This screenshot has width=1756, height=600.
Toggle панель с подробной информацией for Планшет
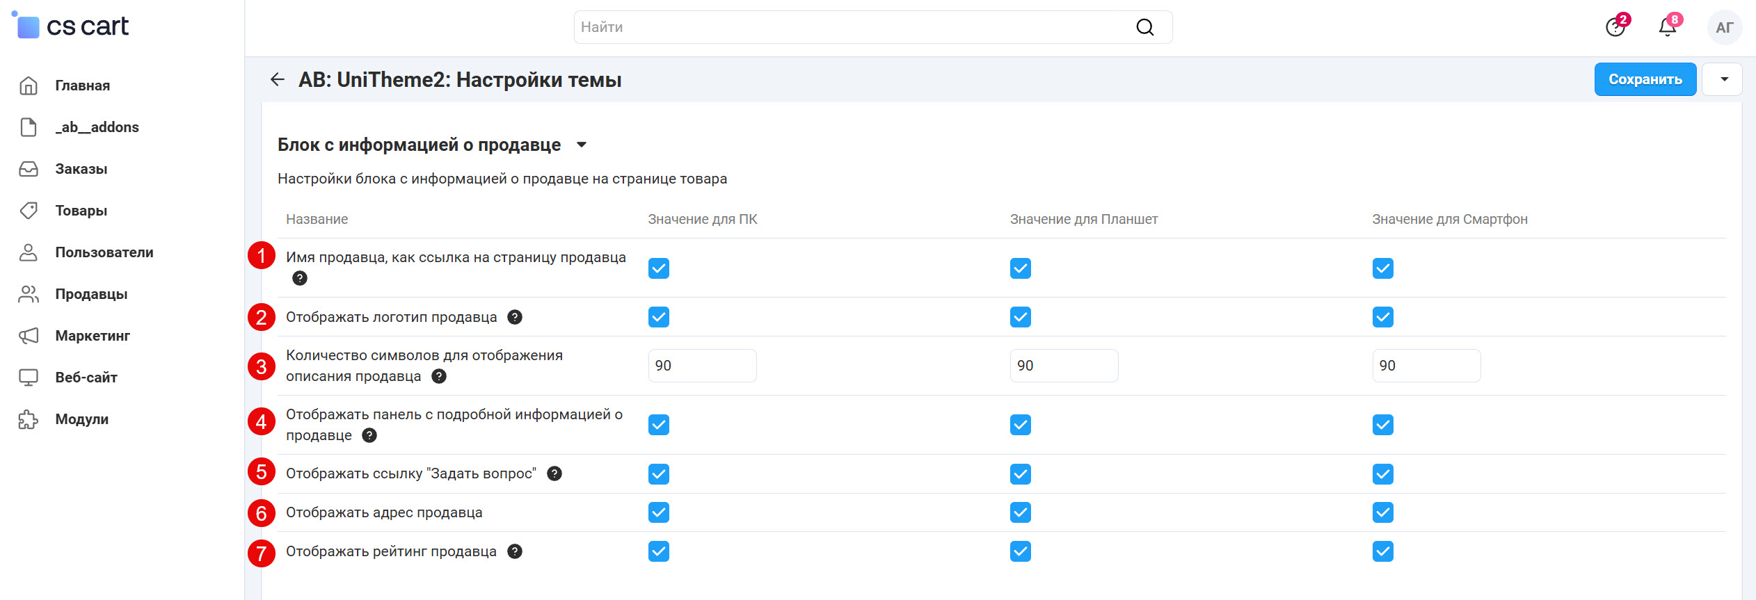(1021, 425)
